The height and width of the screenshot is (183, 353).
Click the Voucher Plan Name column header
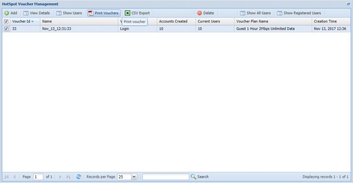coord(252,21)
